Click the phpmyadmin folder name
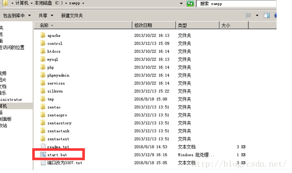Screen dimensions: 292x173 [x=58, y=75]
